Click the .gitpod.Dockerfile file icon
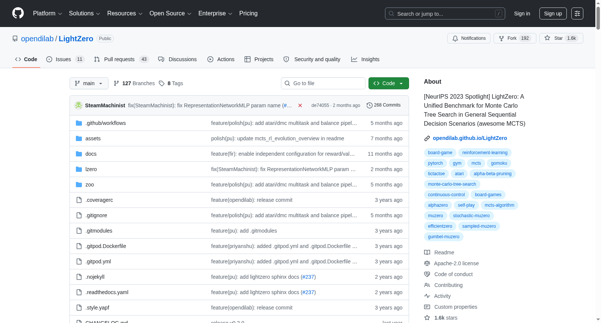601x323 pixels. click(79, 246)
